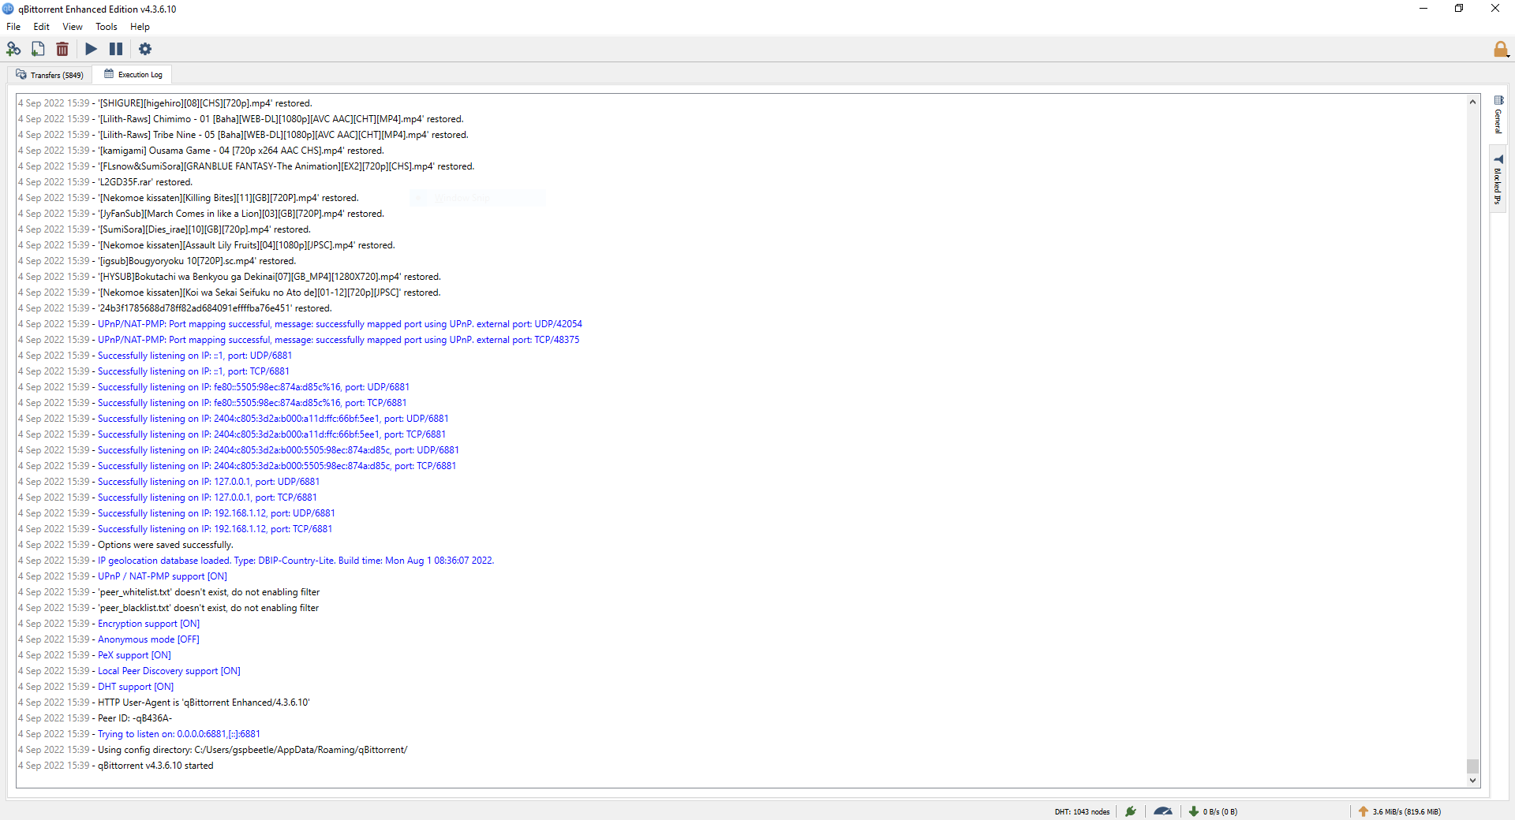1515x820 pixels.
Task: Toggle alternative speed limits speedometer icon
Action: point(1163,811)
